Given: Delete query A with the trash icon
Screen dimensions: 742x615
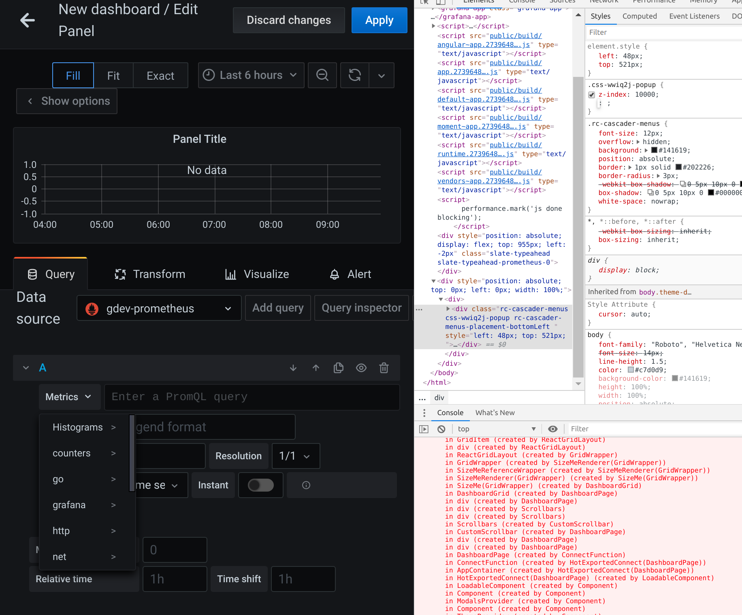Looking at the screenshot, I should (x=384, y=368).
